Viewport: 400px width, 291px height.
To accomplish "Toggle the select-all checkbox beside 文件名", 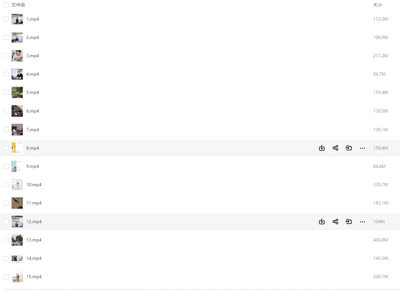I will coord(6,5).
